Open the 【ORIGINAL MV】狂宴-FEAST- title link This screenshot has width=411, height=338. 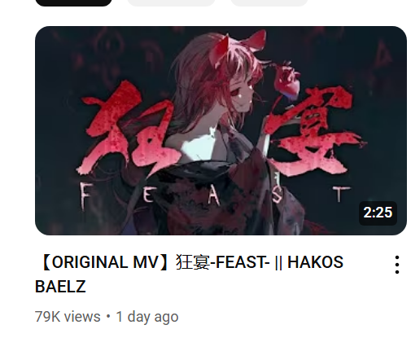point(189,274)
